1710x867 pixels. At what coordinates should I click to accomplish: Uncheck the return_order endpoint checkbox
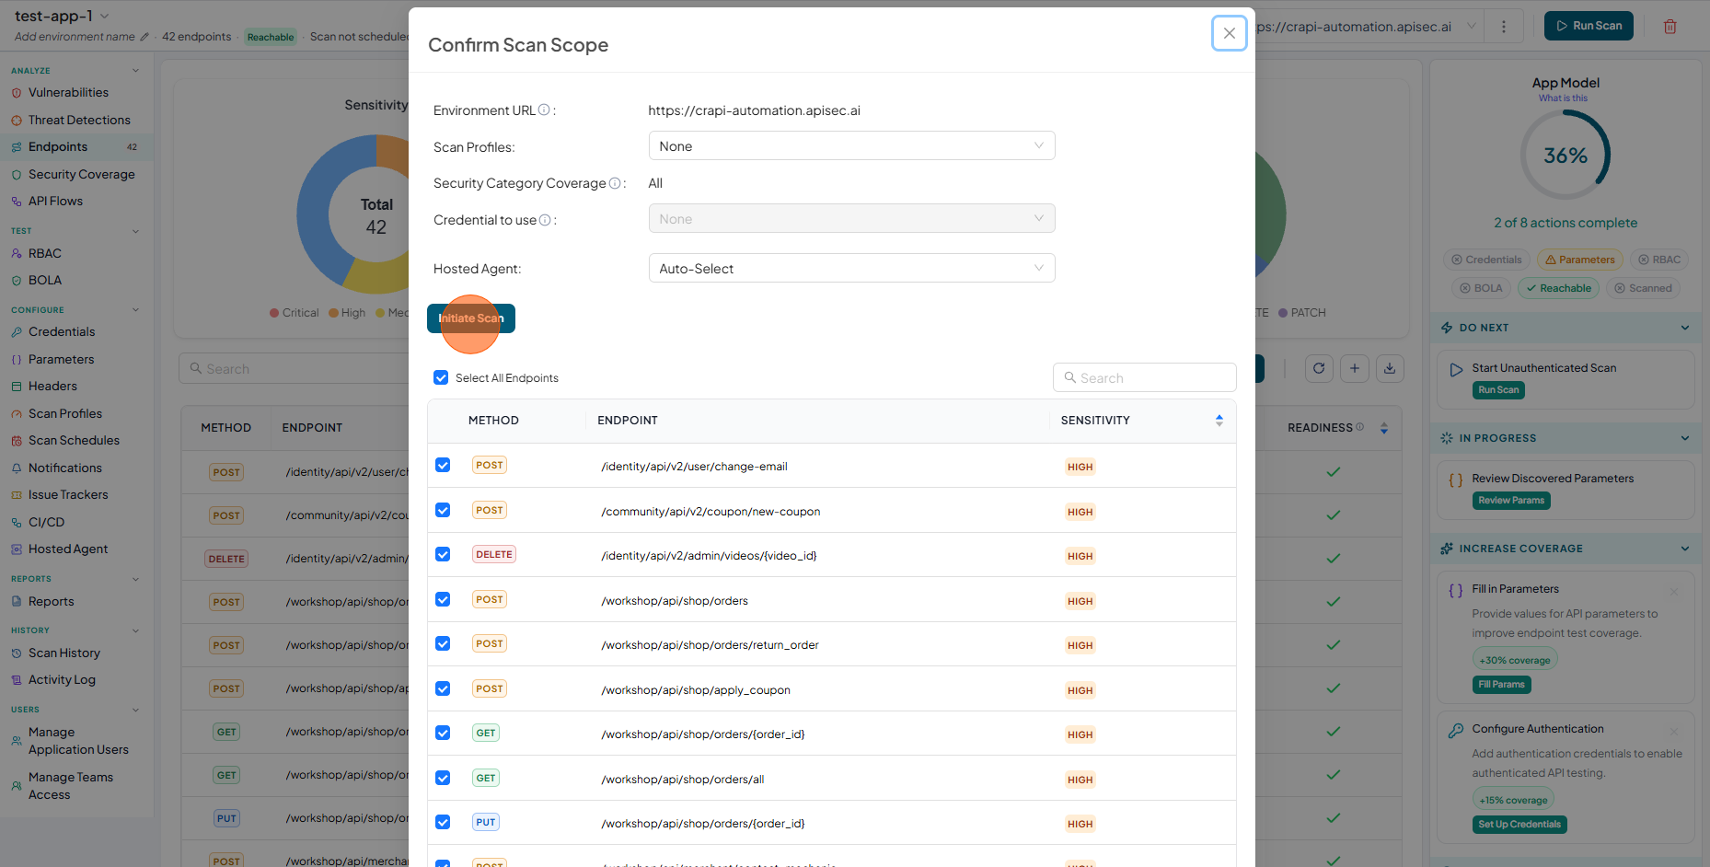click(x=443, y=643)
